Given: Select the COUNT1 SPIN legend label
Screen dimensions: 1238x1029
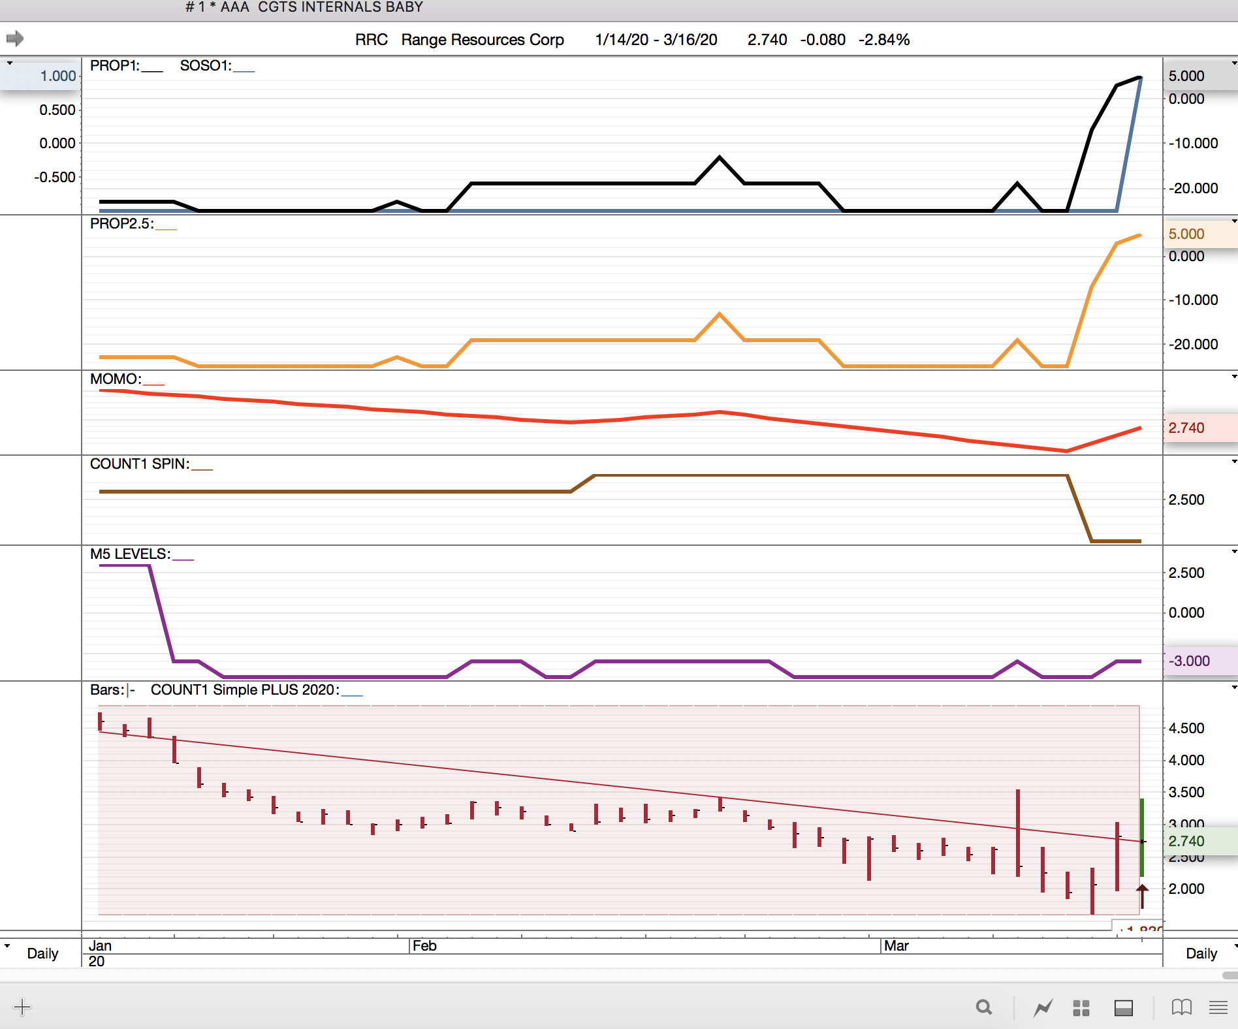Looking at the screenshot, I should click(x=140, y=464).
